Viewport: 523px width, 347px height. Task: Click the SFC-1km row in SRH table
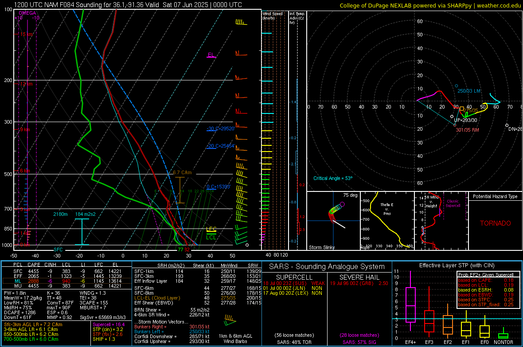(x=198, y=271)
